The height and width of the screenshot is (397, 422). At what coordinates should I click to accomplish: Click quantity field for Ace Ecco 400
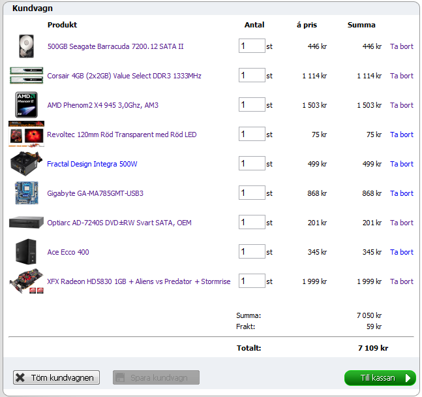[252, 252]
